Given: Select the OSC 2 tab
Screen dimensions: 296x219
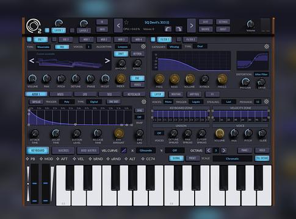Looking at the screenshot, I should 65,40.
